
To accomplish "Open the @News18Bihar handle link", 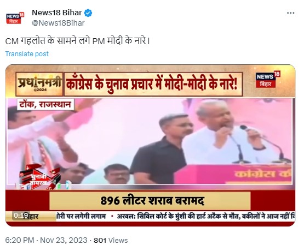I will 58,23.
